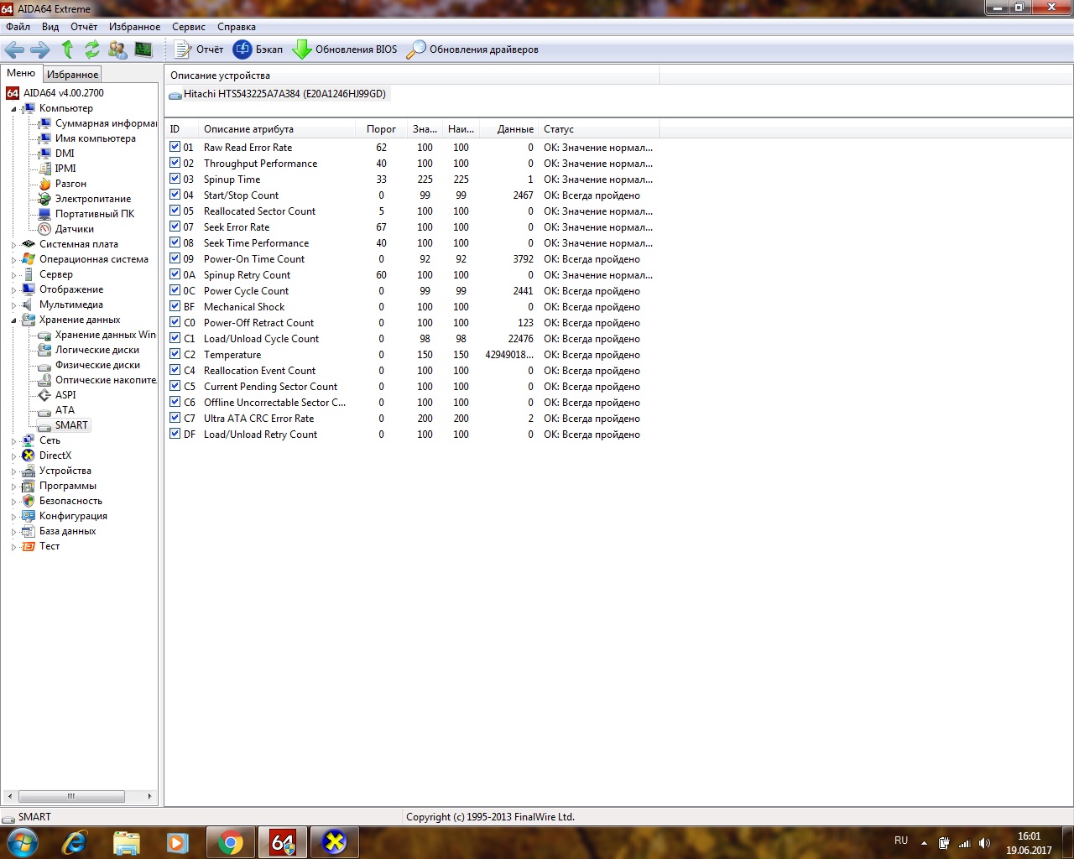Screen dimensions: 1074x859
Task: Expand the Отображение tree node
Action: pos(13,290)
